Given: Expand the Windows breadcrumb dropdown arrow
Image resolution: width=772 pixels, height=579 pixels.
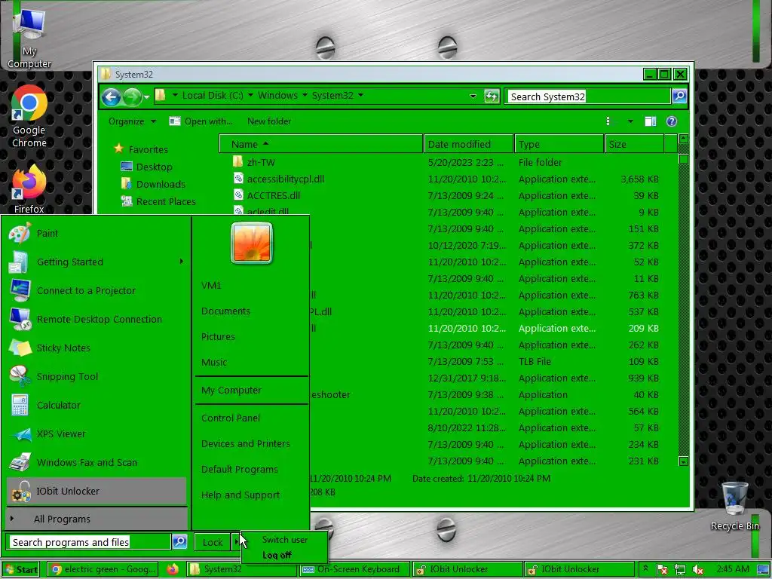Looking at the screenshot, I should pyautogui.click(x=305, y=95).
